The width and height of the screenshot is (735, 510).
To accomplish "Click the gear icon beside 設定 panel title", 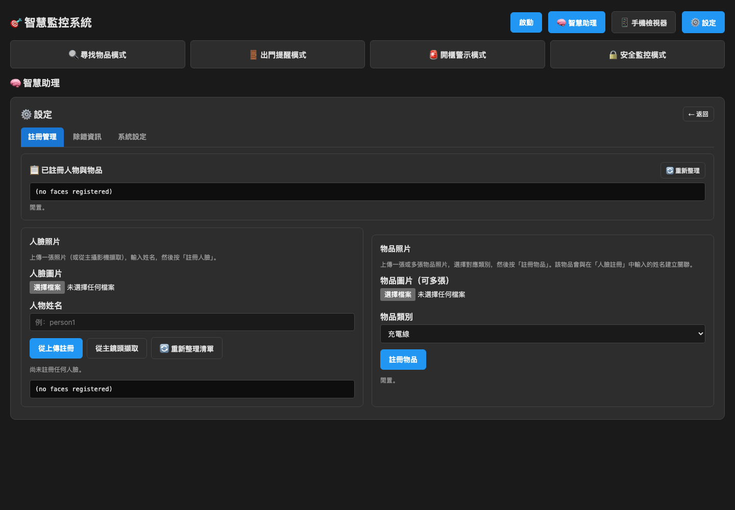I will (27, 114).
